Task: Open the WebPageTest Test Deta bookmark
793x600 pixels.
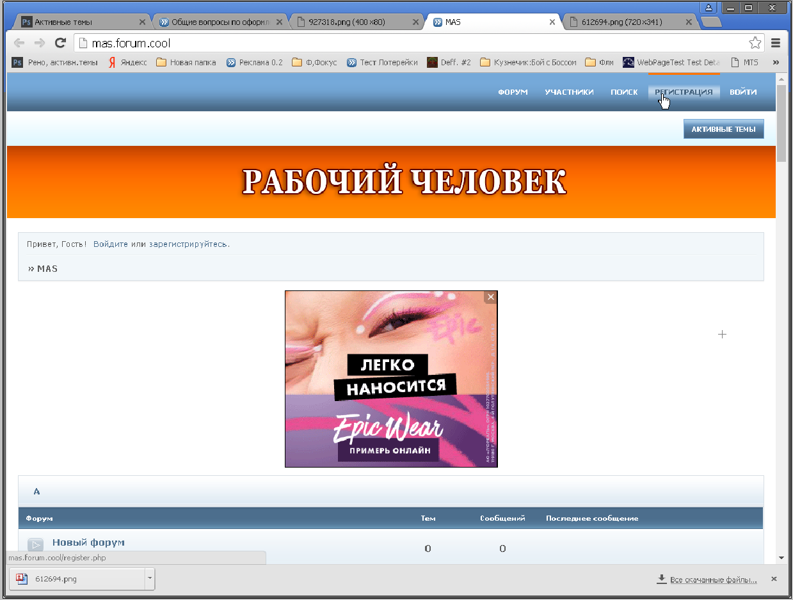Action: tap(672, 62)
